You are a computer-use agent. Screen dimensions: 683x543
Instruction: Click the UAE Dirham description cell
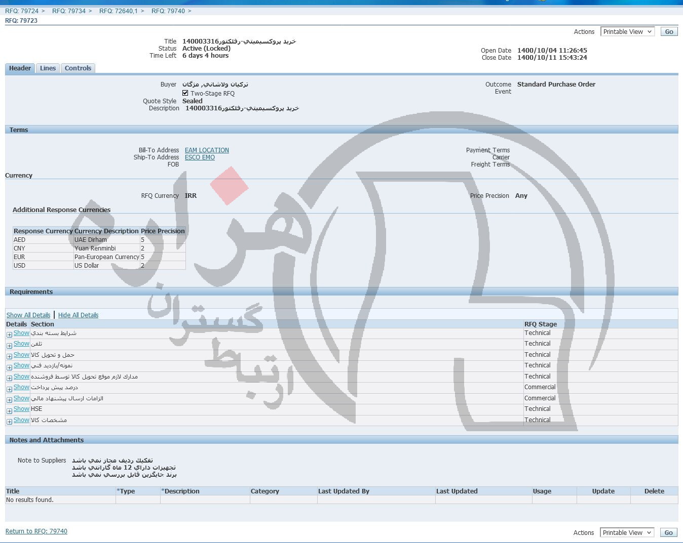click(x=106, y=240)
